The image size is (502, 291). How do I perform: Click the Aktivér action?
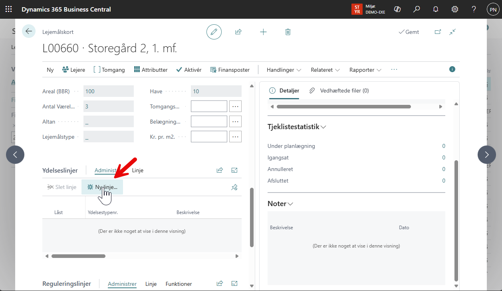click(x=189, y=70)
